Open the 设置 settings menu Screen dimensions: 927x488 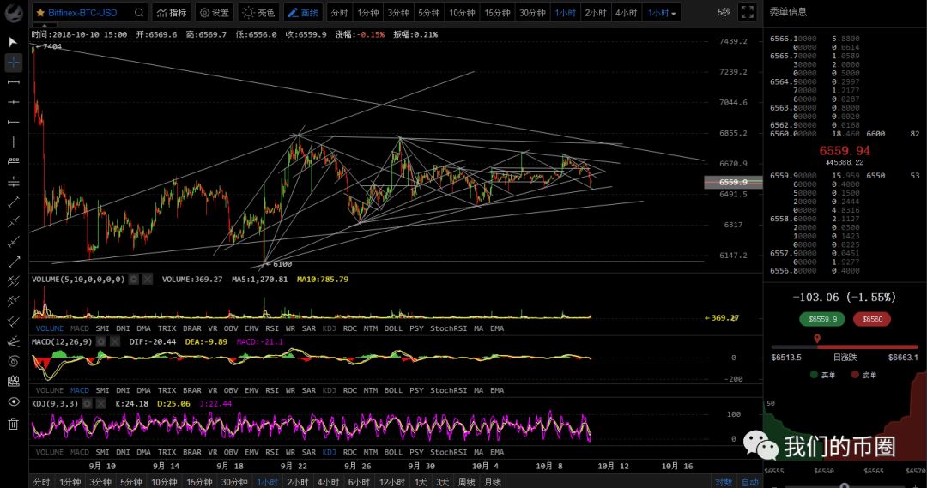click(214, 12)
